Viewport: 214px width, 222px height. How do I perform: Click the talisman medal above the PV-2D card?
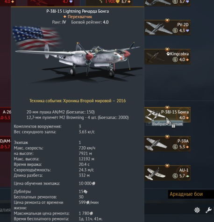tap(167, 20)
